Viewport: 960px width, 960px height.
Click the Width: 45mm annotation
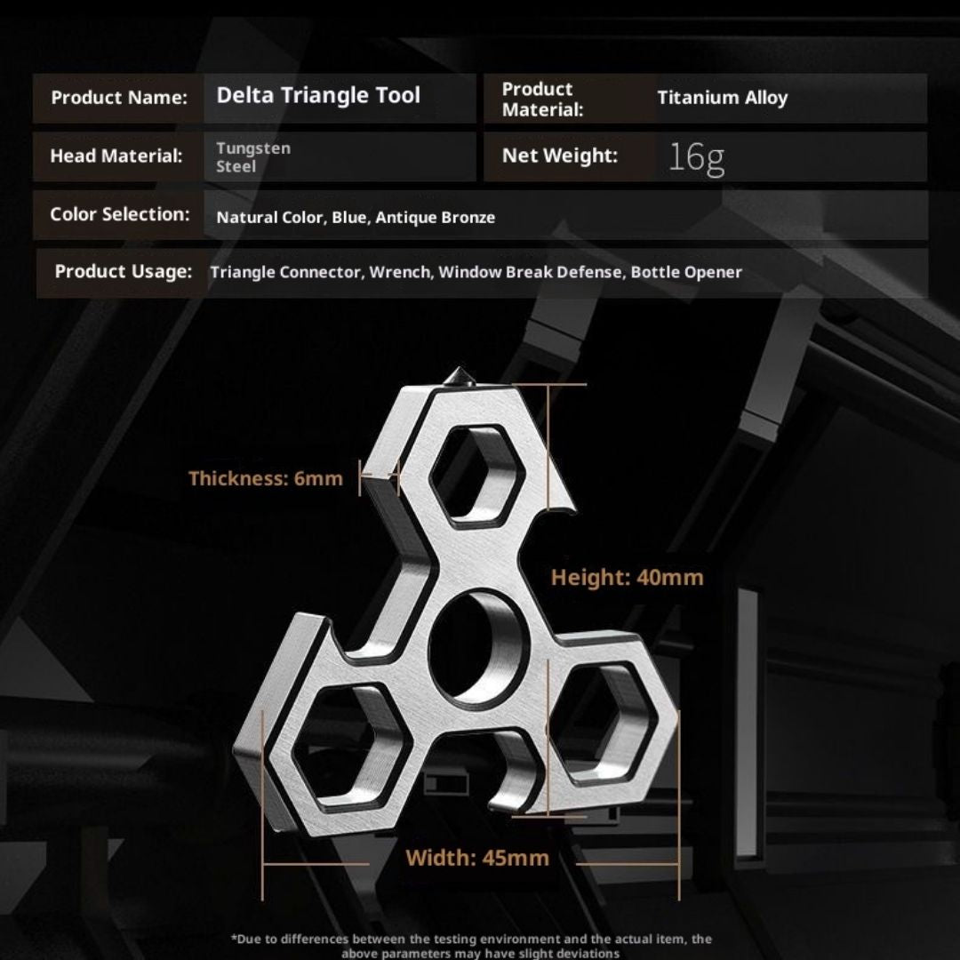[477, 858]
